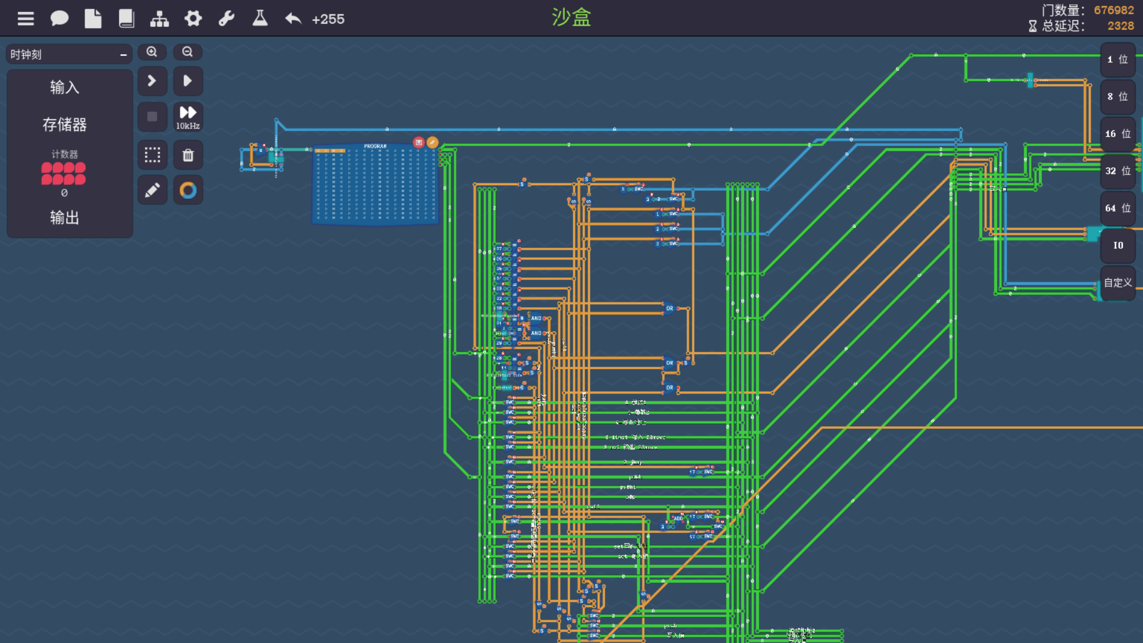Open the 自定义 custom components tab
Image resolution: width=1143 pixels, height=643 pixels.
pos(1117,283)
